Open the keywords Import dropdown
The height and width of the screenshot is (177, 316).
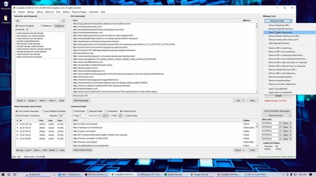click(x=21, y=100)
